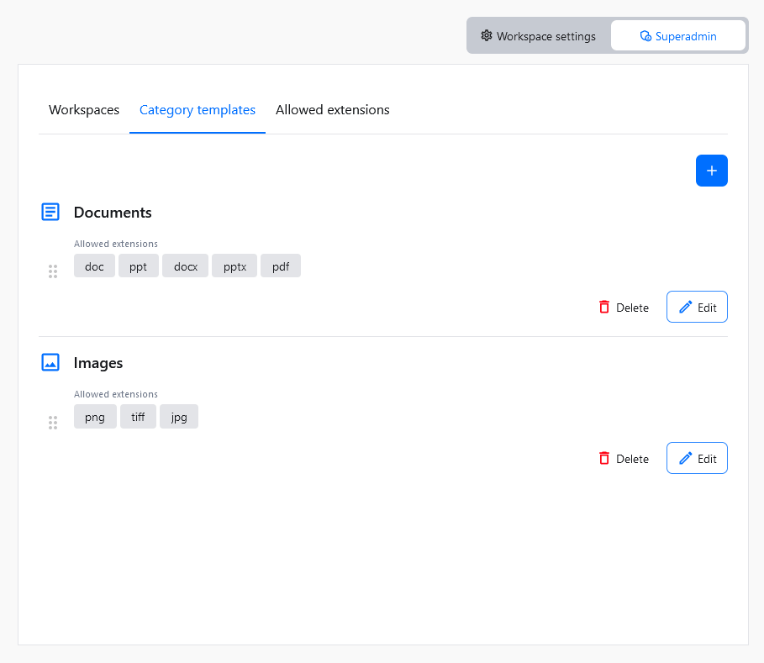Click the pencil icon in the Documents Edit button
Image resolution: width=764 pixels, height=663 pixels.
tap(687, 306)
